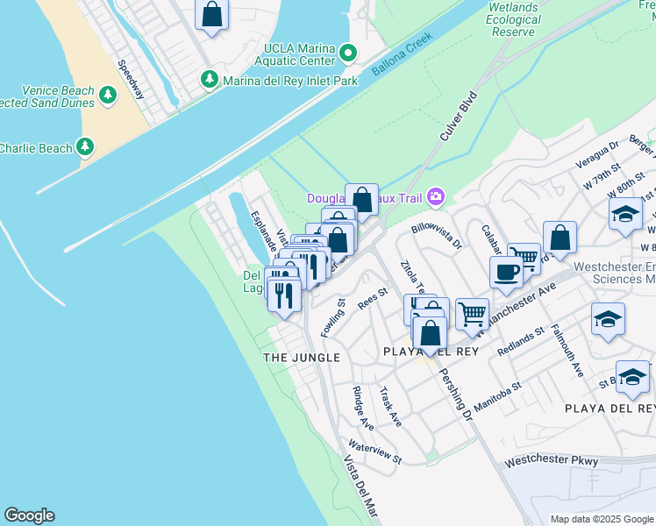Select the Charlie Beach tree marker
Image resolution: width=656 pixels, height=526 pixels.
[x=85, y=147]
